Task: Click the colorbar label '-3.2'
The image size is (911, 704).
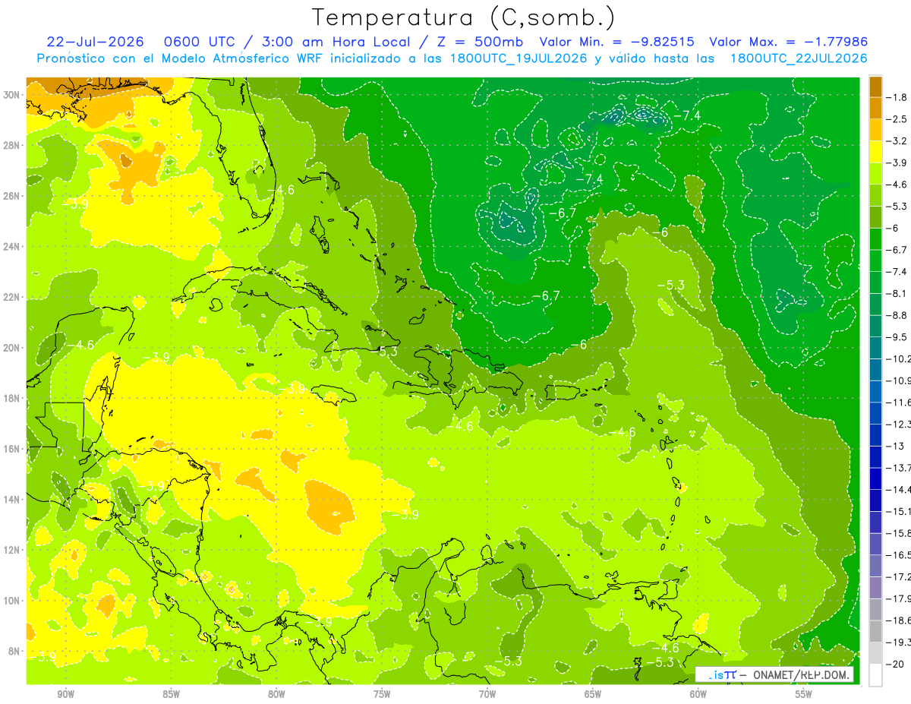Action: (897, 141)
